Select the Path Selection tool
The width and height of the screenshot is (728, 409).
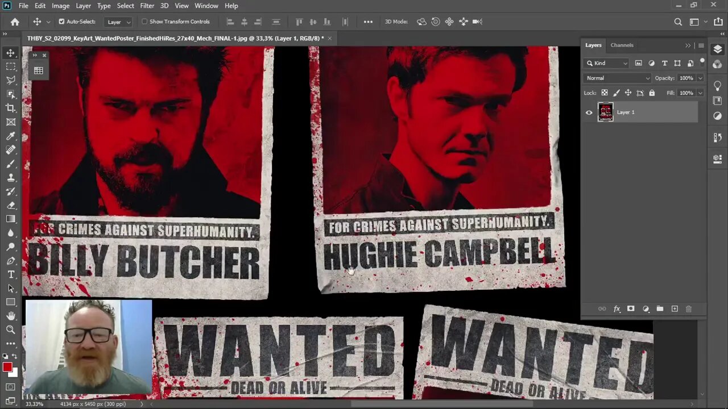[11, 288]
